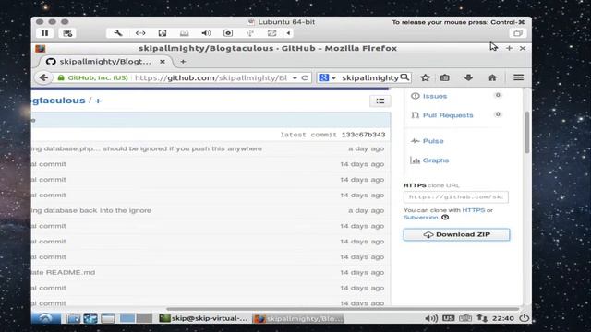This screenshot has width=591, height=332.
Task: Reload the current page
Action: [x=305, y=77]
